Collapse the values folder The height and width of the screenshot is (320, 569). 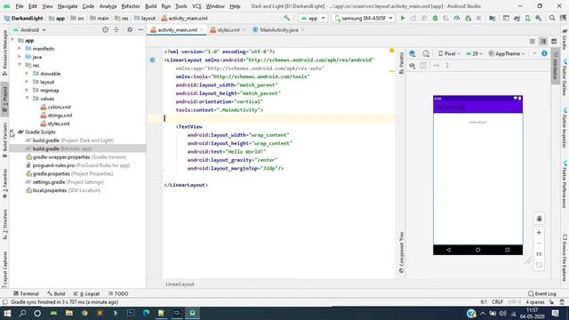28,99
